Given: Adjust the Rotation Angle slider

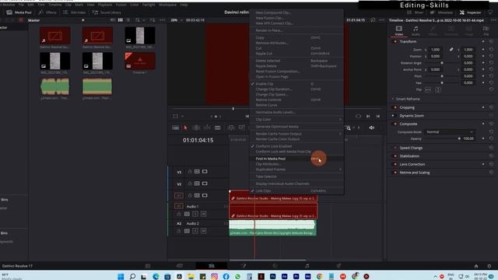Looking at the screenshot, I should (x=442, y=63).
